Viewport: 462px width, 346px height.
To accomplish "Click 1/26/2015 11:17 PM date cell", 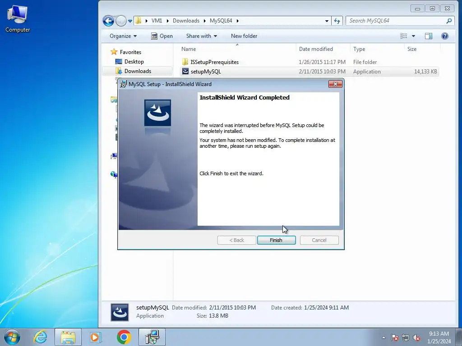I will (322, 62).
